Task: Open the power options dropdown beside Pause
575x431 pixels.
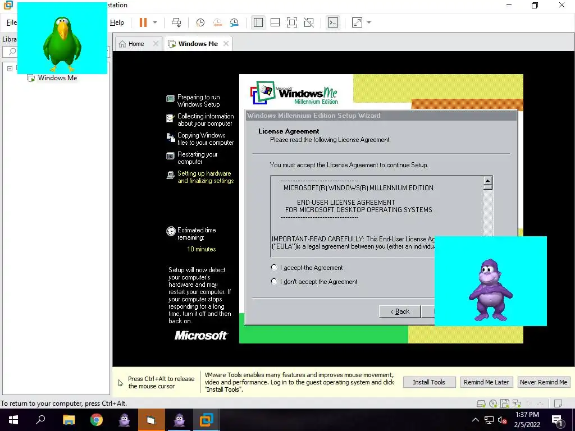Action: 155,22
